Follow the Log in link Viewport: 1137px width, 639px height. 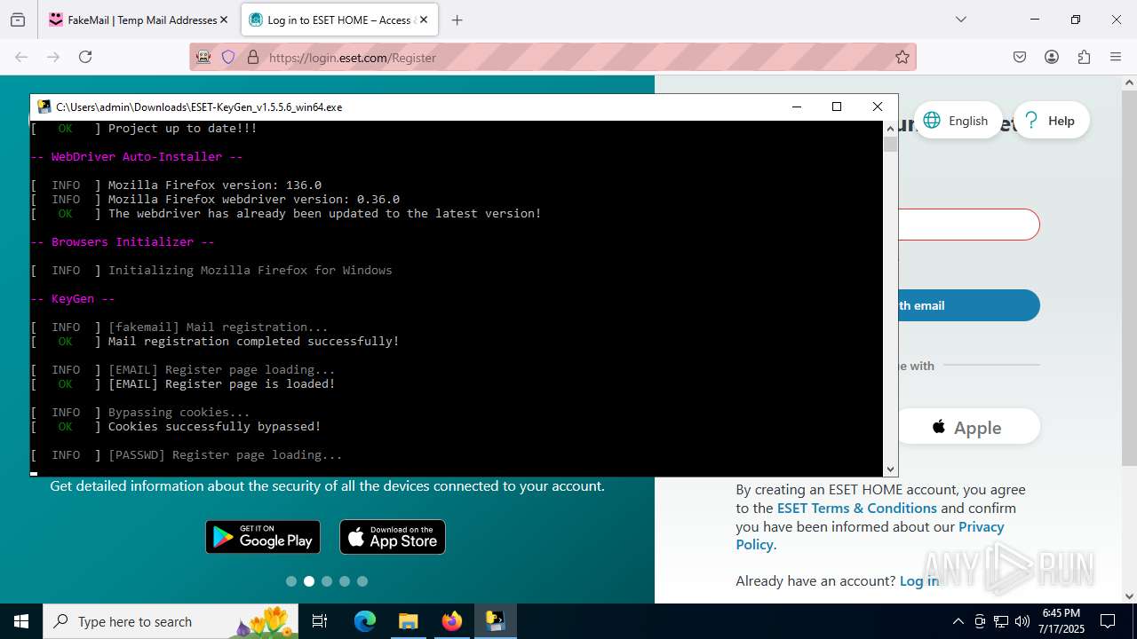[x=918, y=581]
